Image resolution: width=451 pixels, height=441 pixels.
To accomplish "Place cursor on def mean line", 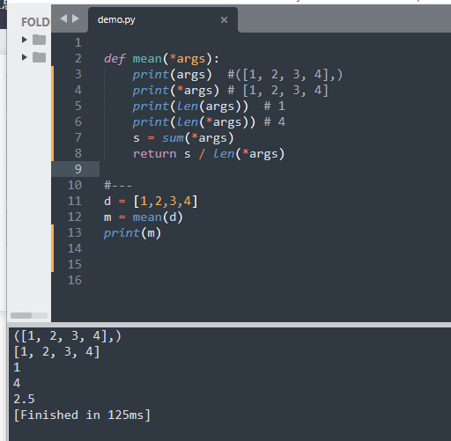I will [x=161, y=59].
